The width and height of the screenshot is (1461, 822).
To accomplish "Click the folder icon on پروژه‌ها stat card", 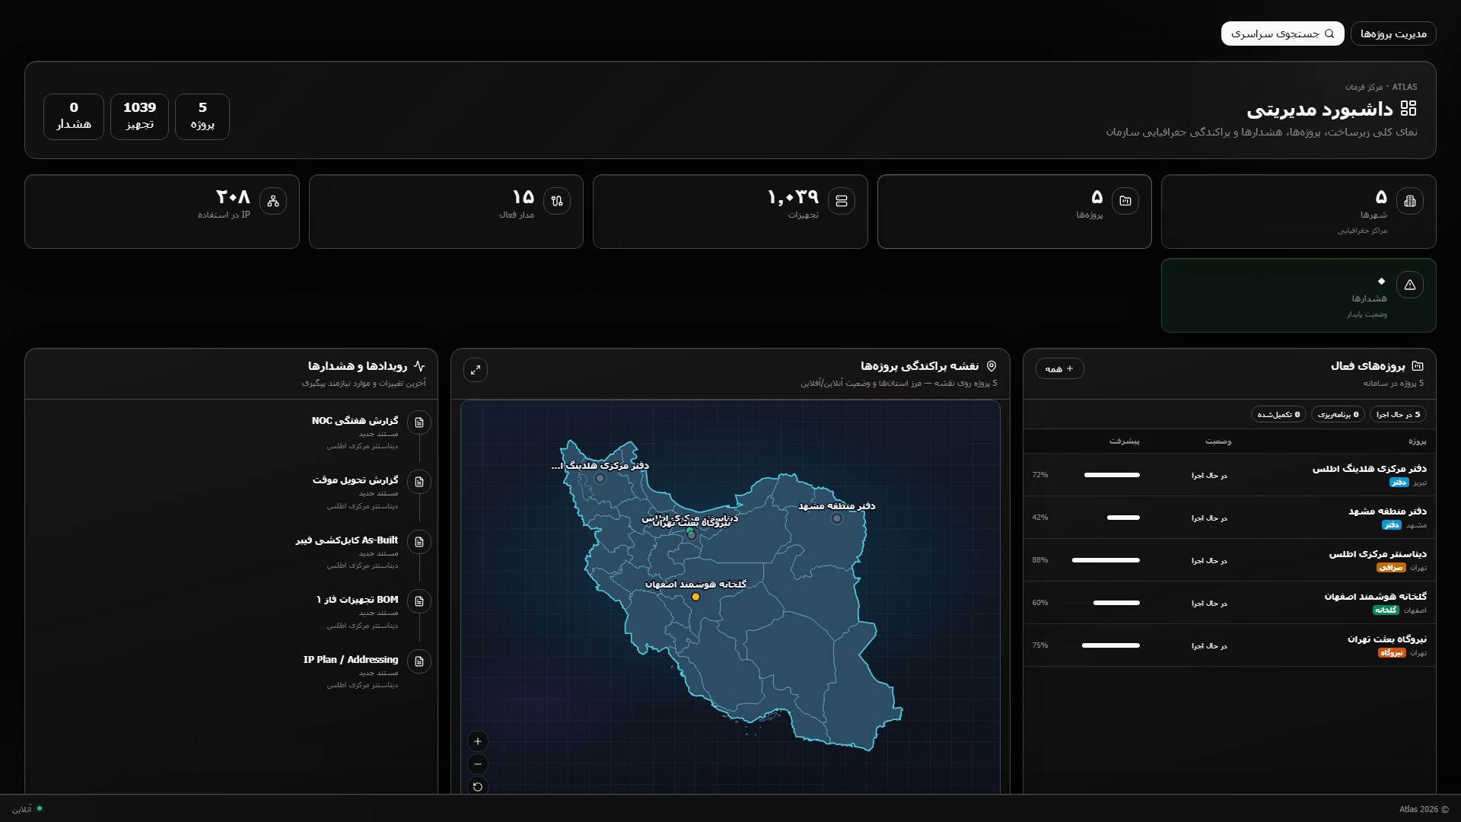I will (x=1125, y=201).
